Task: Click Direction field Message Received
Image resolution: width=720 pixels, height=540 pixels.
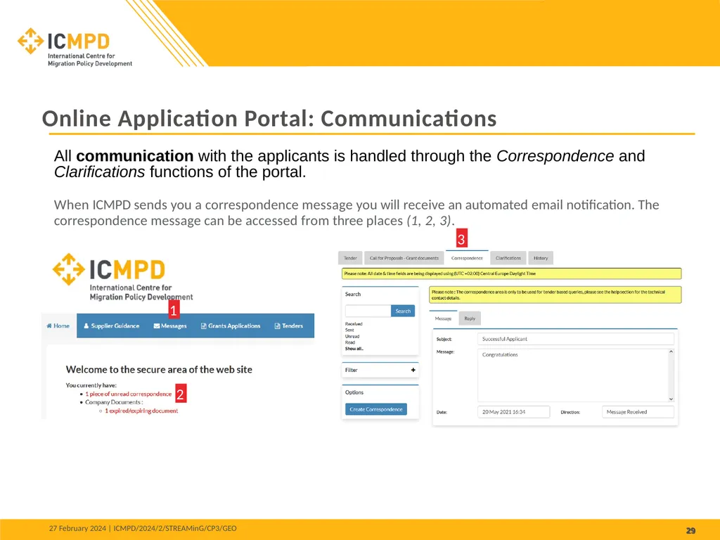Action: (638, 412)
